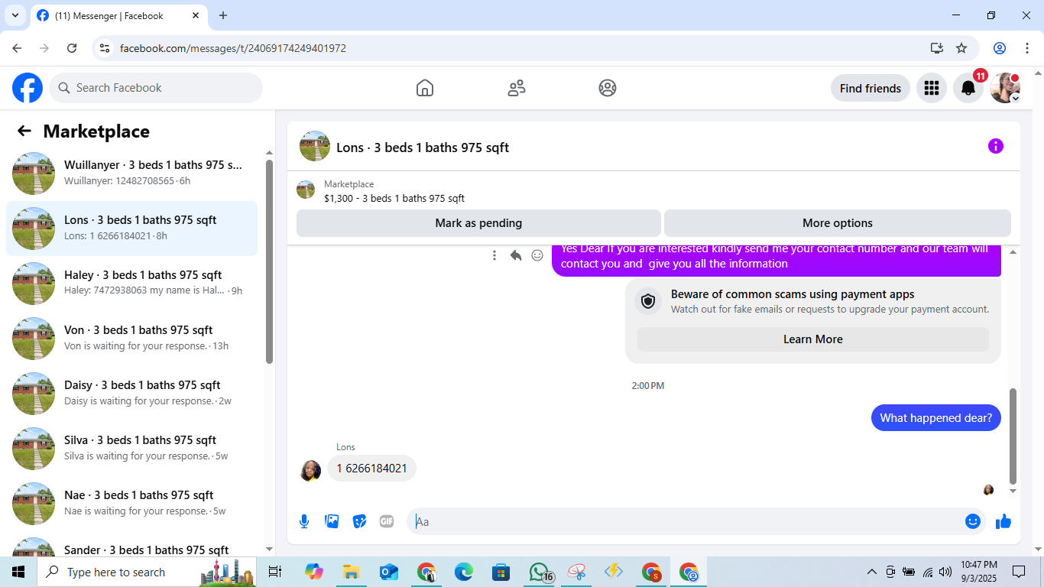Open Outlook from the taskbar
Screen dimensions: 1044x587
(x=389, y=572)
